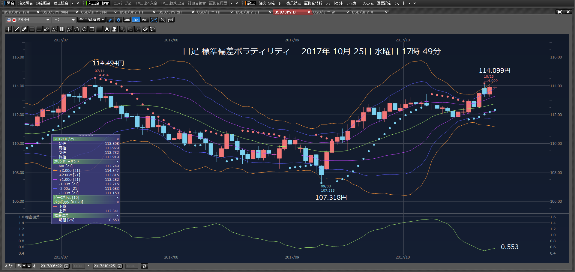Select the Fibonacci fan tool
575x272 pixels.
point(54,29)
